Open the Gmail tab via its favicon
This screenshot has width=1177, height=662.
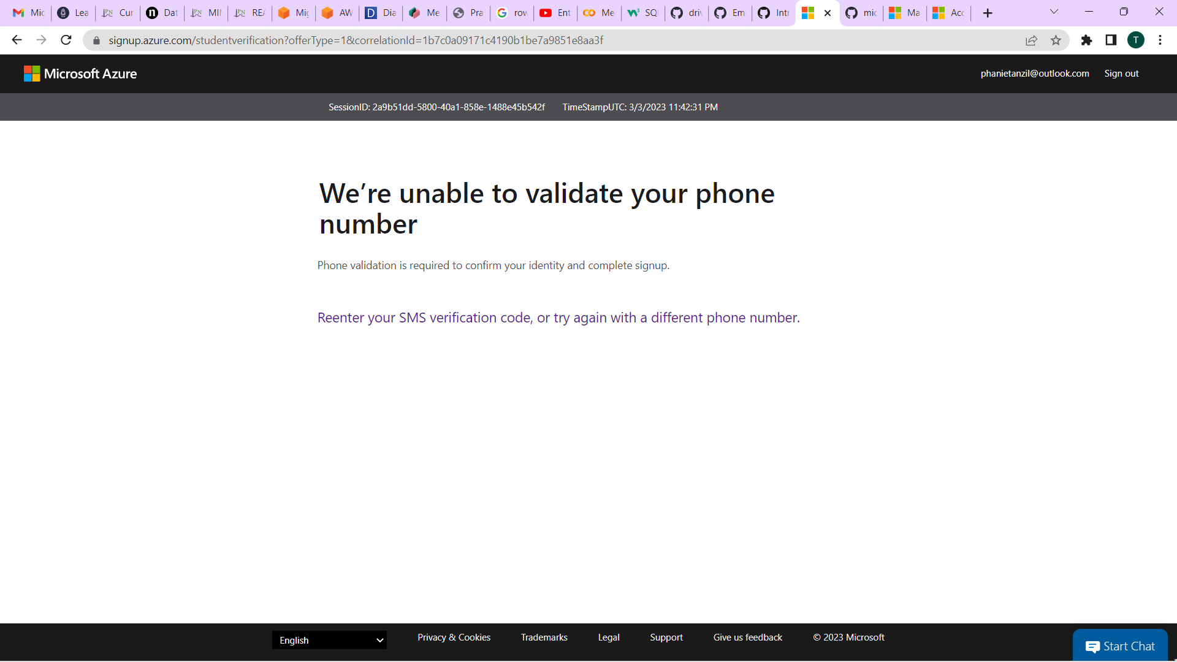(17, 12)
